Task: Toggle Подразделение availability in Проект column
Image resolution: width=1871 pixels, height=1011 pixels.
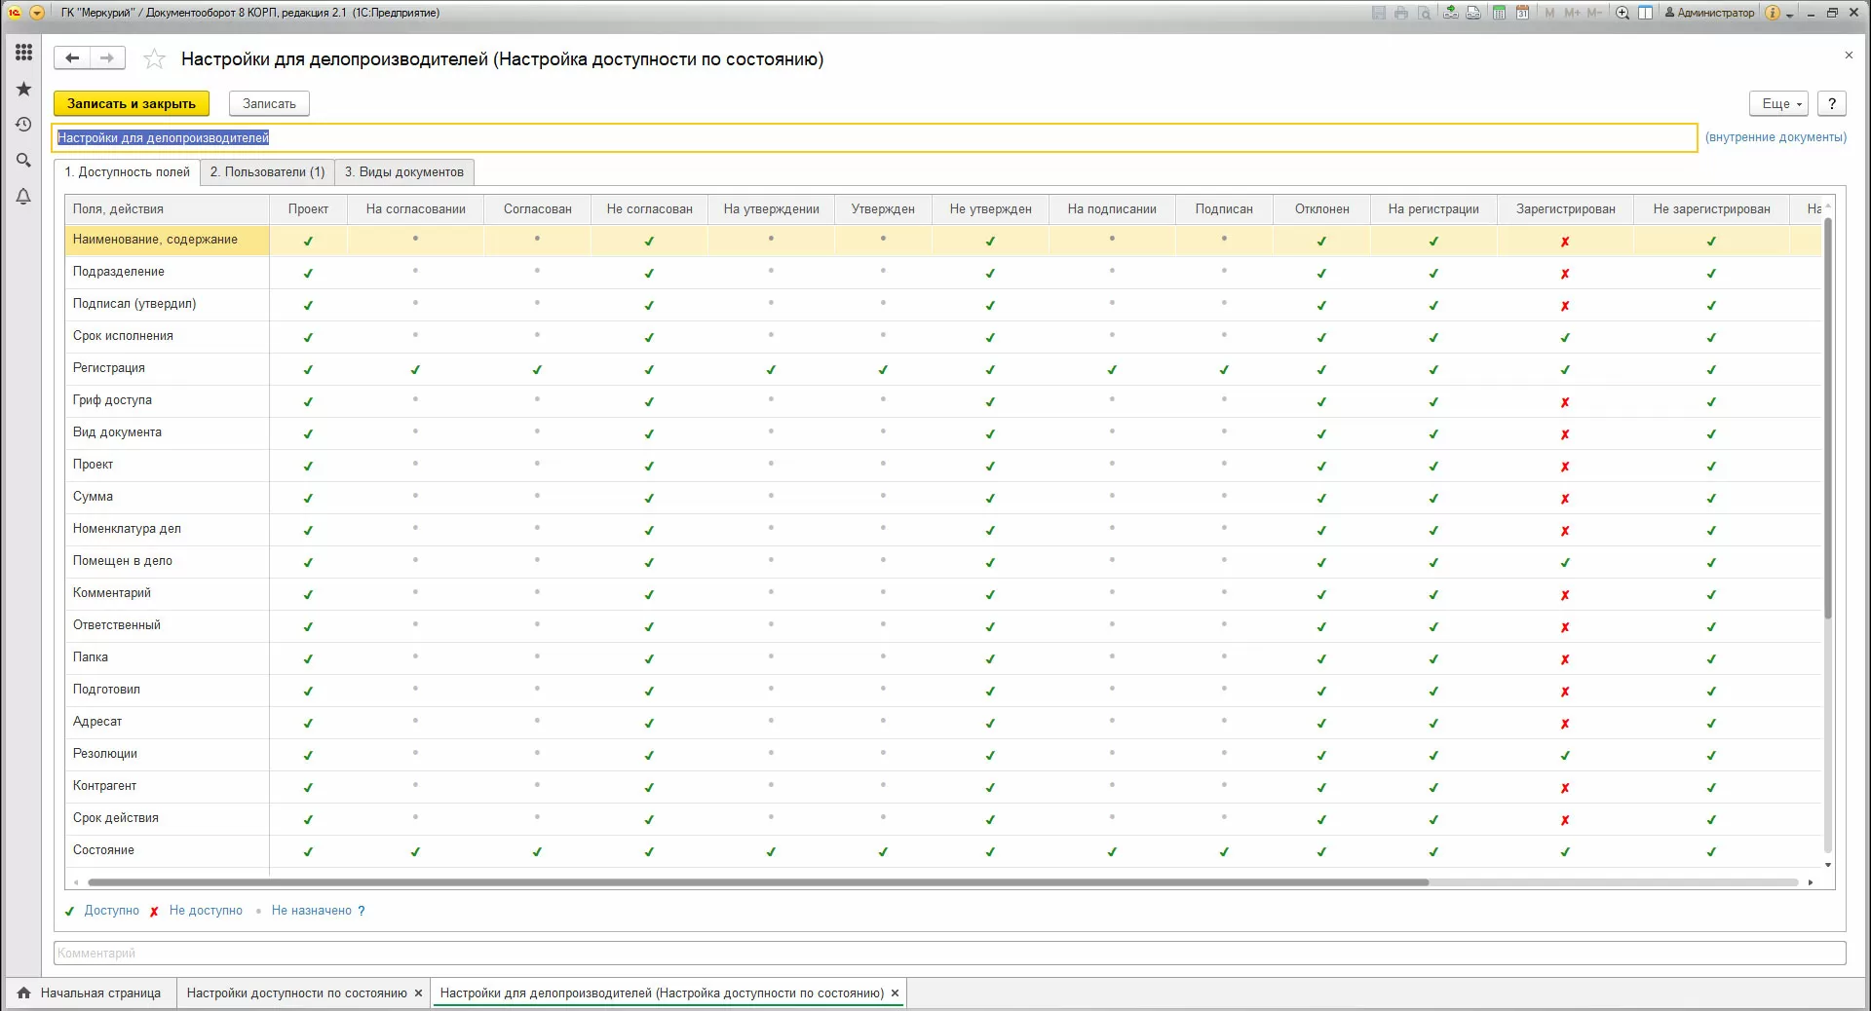Action: 308,273
